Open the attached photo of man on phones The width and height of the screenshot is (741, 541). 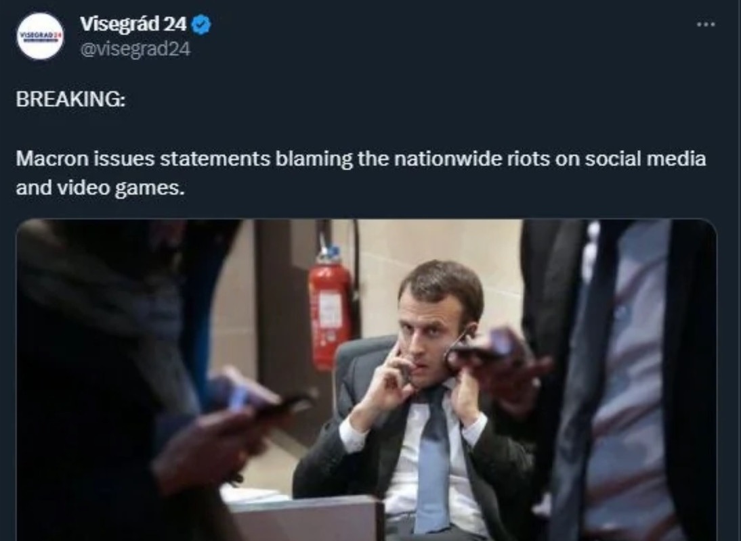click(366, 379)
